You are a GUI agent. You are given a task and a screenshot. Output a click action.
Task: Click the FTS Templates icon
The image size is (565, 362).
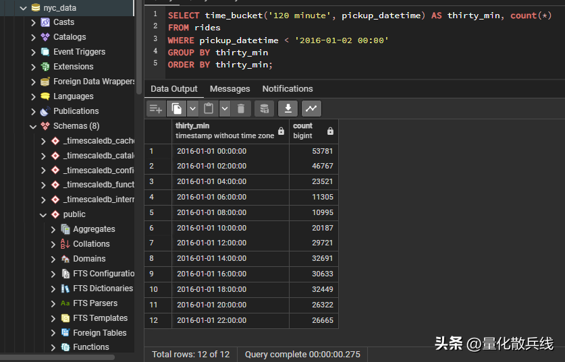coord(65,318)
